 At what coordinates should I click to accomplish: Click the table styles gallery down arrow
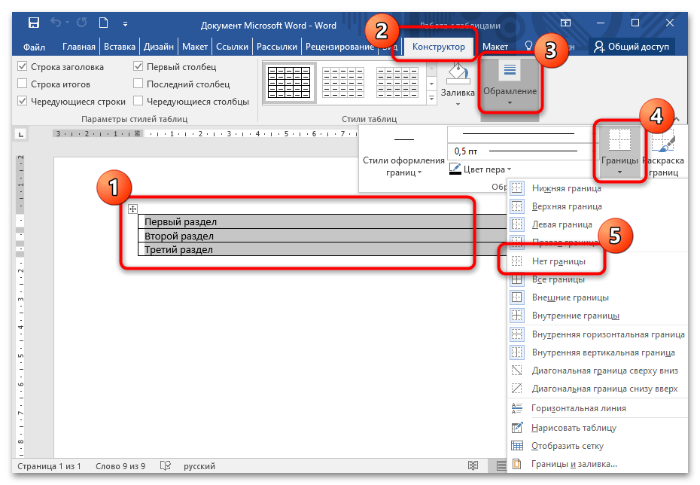click(431, 84)
